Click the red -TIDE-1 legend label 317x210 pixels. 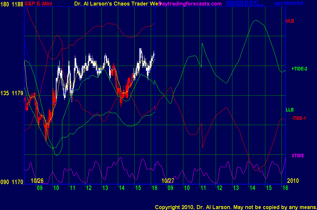pos(298,118)
